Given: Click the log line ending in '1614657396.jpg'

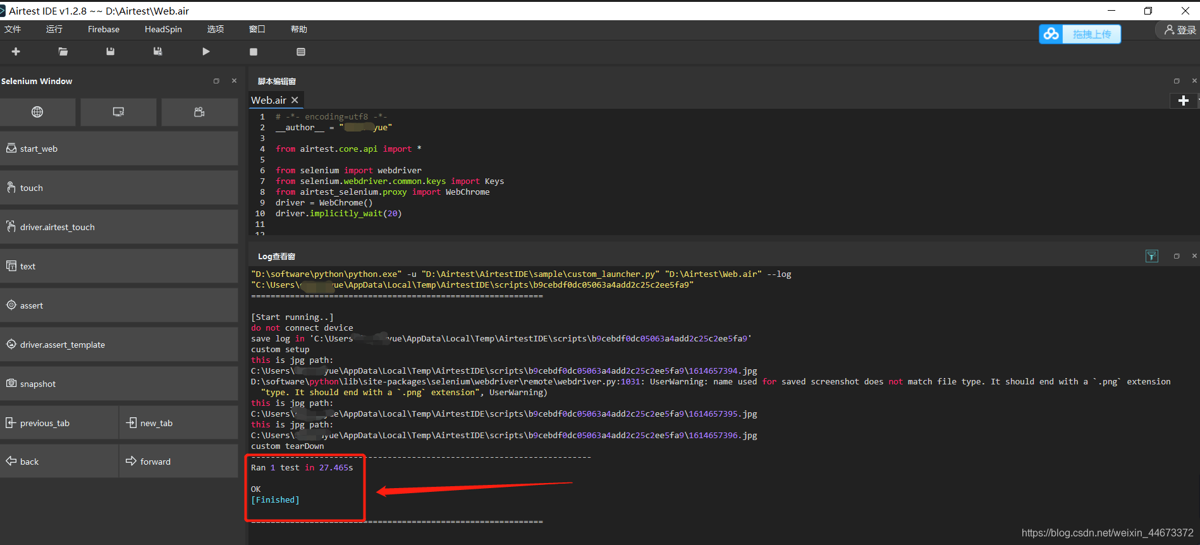Looking at the screenshot, I should pyautogui.click(x=504, y=436).
